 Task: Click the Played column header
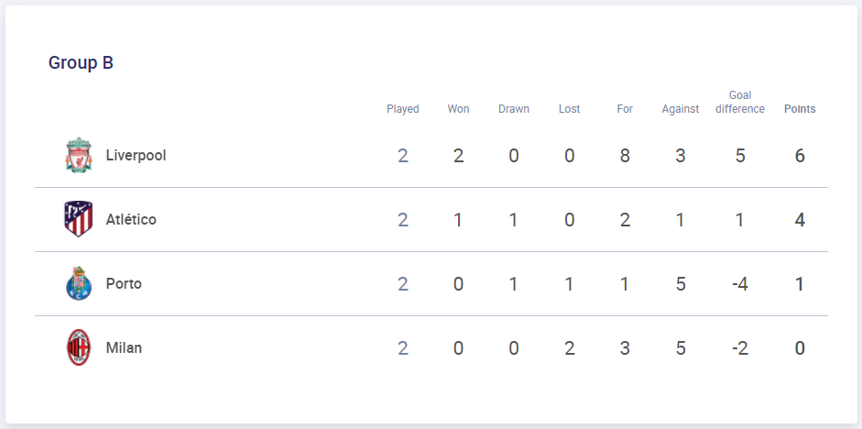pyautogui.click(x=403, y=109)
